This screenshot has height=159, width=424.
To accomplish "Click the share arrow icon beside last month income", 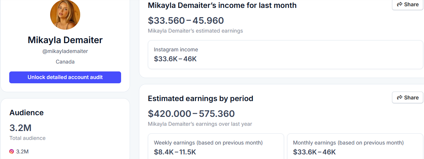I will [x=400, y=5].
